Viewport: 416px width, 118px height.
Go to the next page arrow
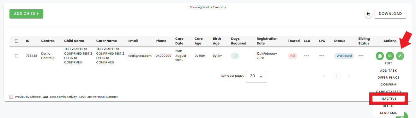tap(349, 76)
